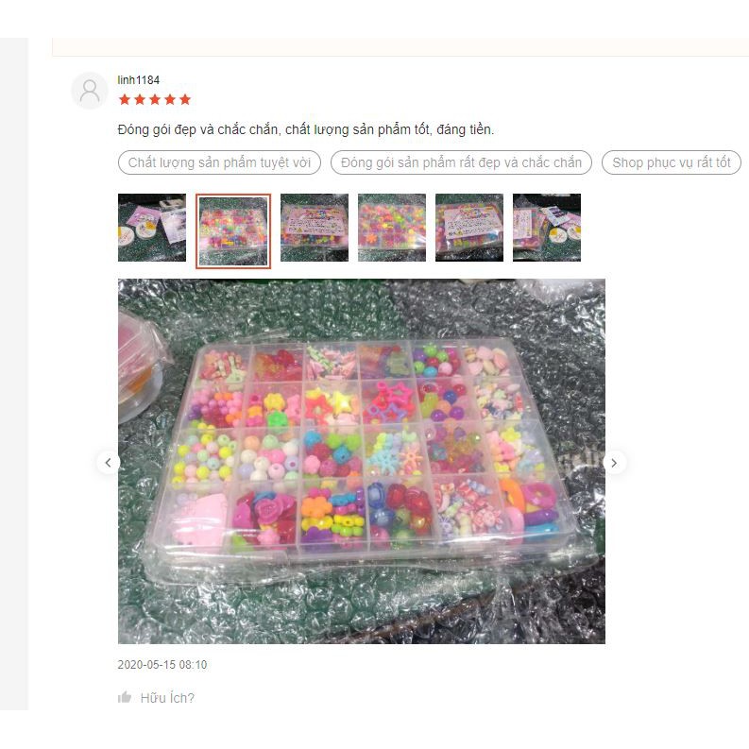Select the 'Đóng gói sản phẩm rất đẹp' tag
This screenshot has height=749, width=749.
461,162
